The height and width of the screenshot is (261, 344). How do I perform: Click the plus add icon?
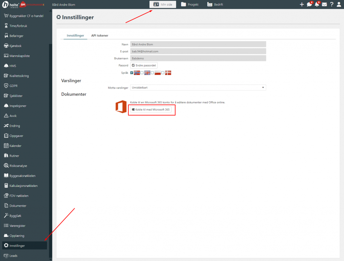point(302,4)
